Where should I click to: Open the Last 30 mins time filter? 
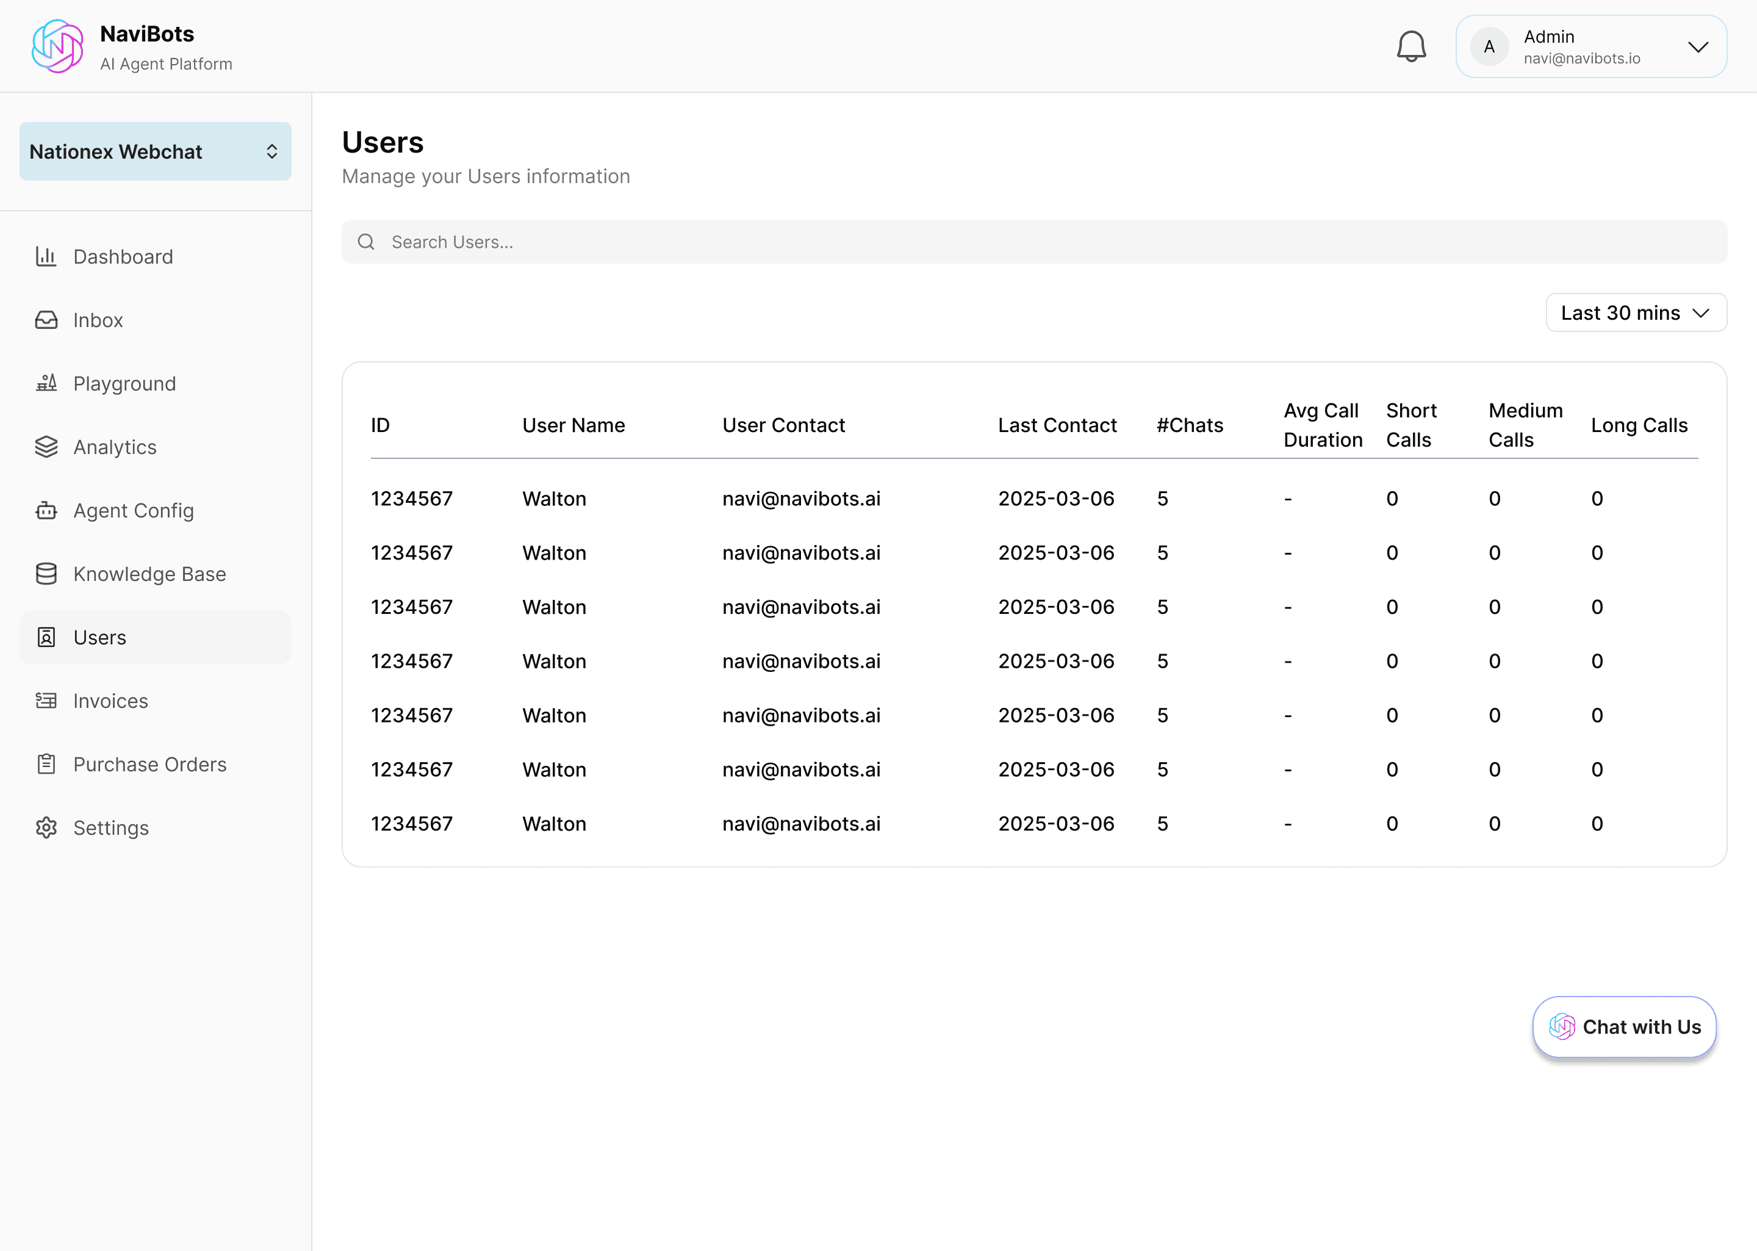point(1636,312)
